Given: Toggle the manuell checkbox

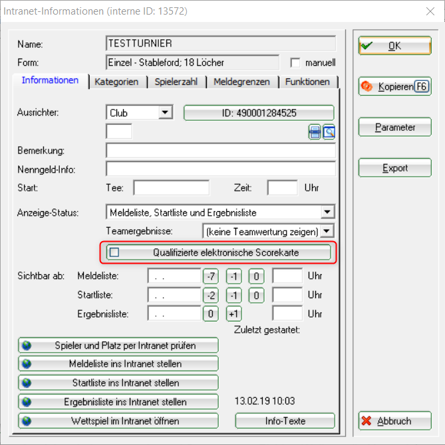Looking at the screenshot, I should click(x=296, y=63).
